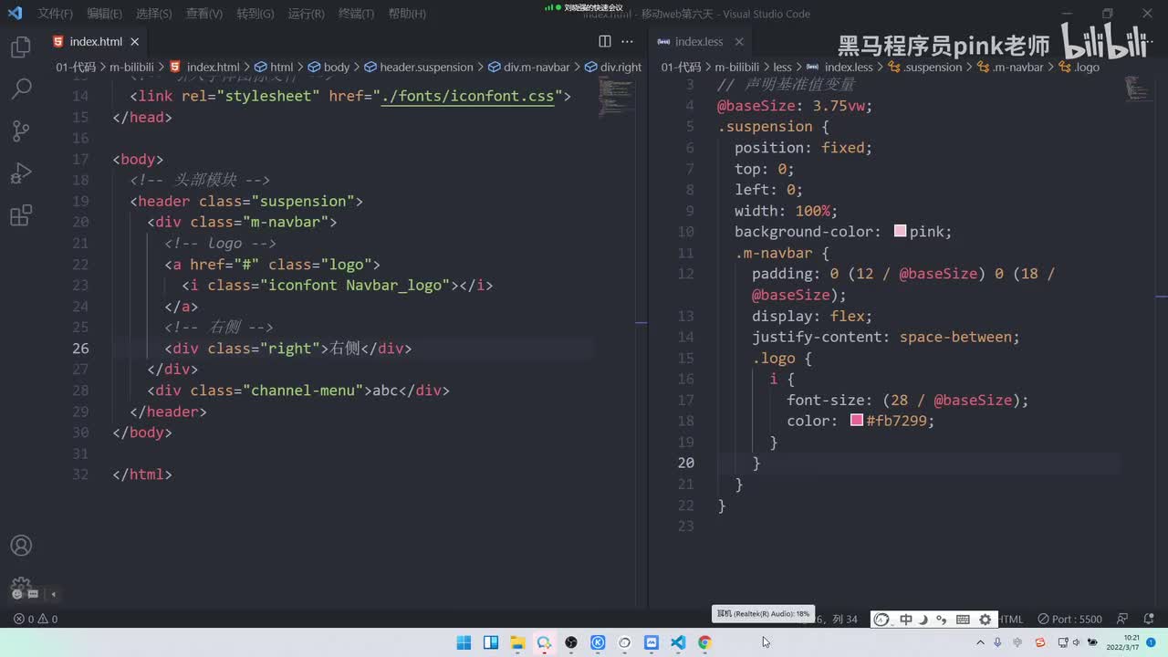
Task: Switch to the index.html editor tab
Action: (96, 42)
